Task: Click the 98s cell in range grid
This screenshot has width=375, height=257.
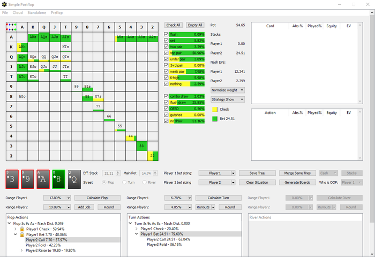Action: [87, 87]
